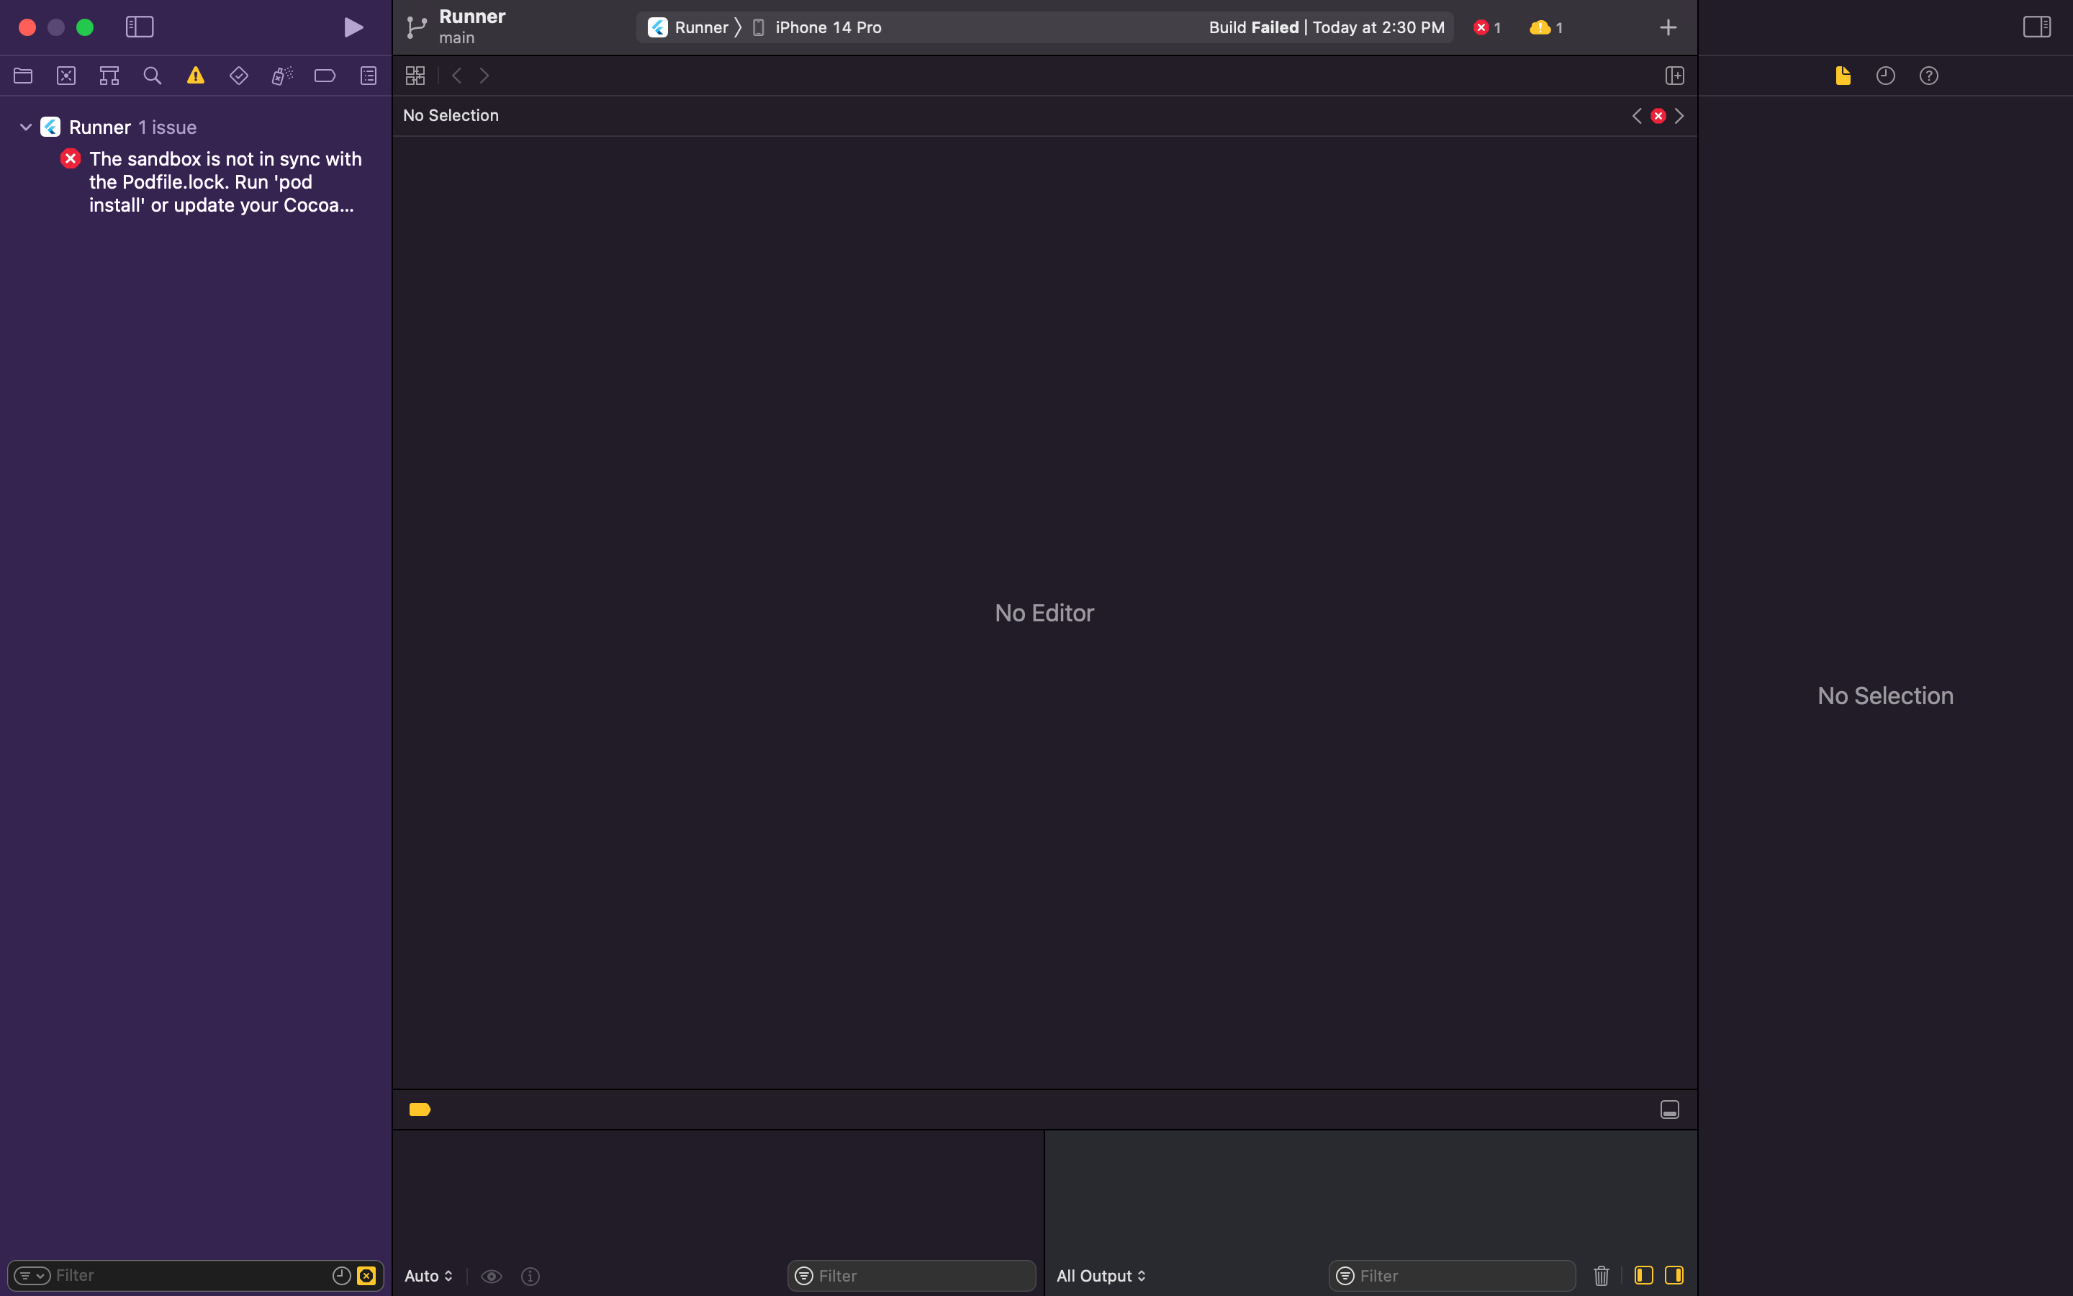The width and height of the screenshot is (2073, 1296).
Task: Click the No Selection jump bar
Action: (x=451, y=116)
